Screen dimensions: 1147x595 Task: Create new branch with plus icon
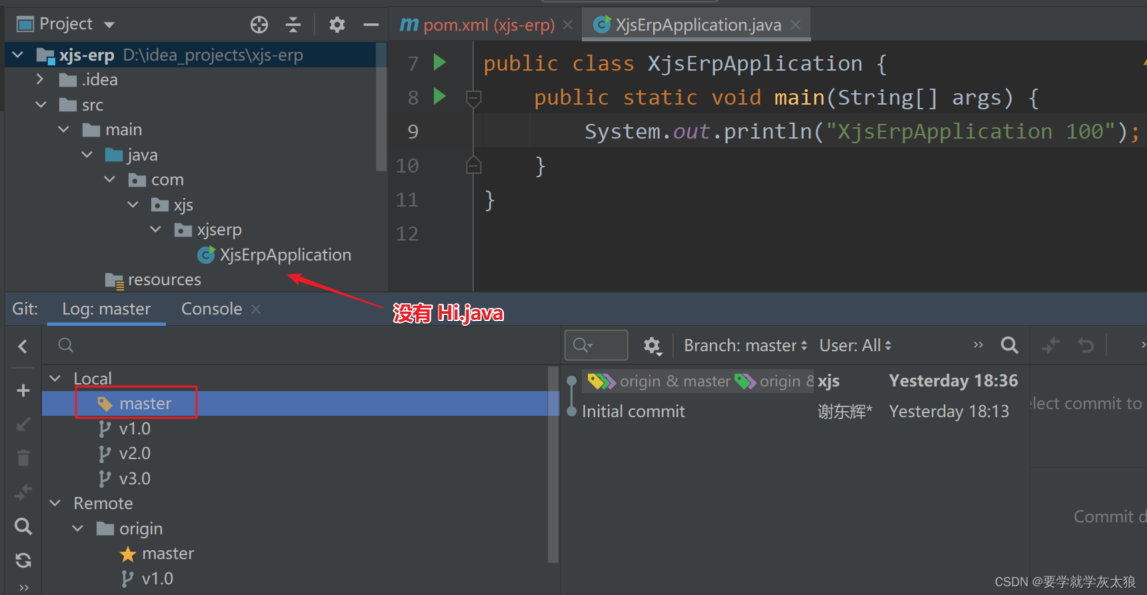23,390
